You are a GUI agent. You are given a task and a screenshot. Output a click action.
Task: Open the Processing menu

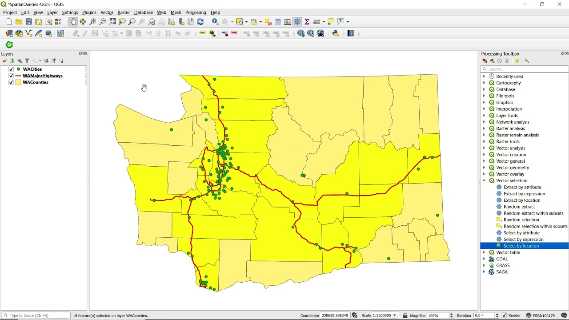196,12
